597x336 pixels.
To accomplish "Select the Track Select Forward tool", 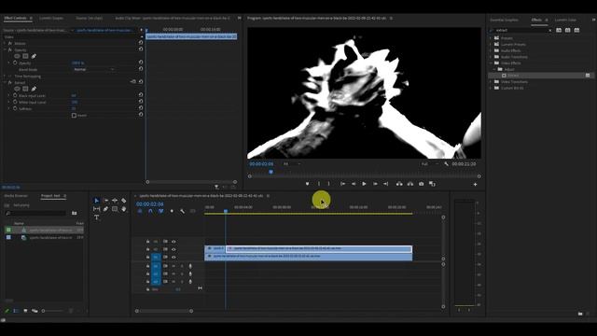I will (105, 201).
